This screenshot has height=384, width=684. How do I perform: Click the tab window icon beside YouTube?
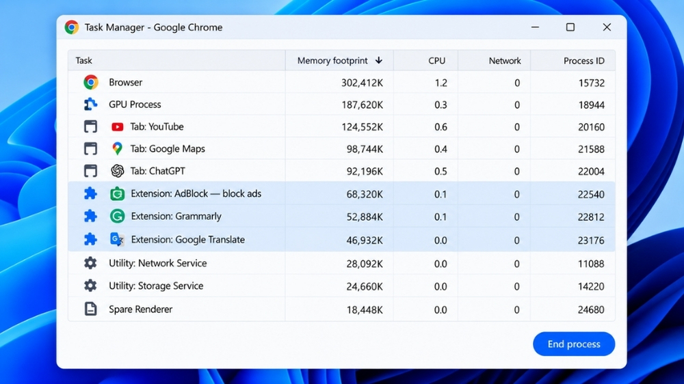pyautogui.click(x=90, y=126)
